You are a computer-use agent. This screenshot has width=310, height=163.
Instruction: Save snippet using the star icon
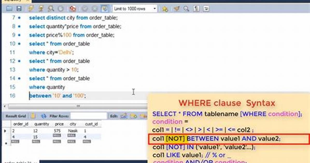point(165,9)
